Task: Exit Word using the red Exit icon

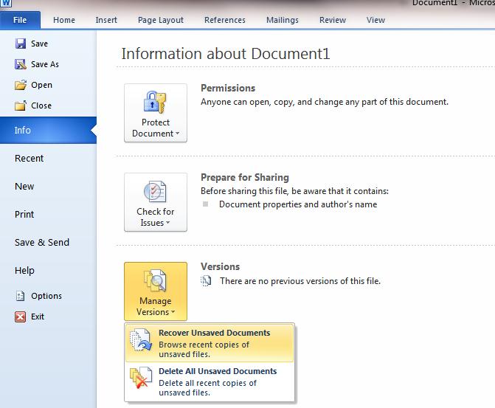Action: pyautogui.click(x=20, y=317)
